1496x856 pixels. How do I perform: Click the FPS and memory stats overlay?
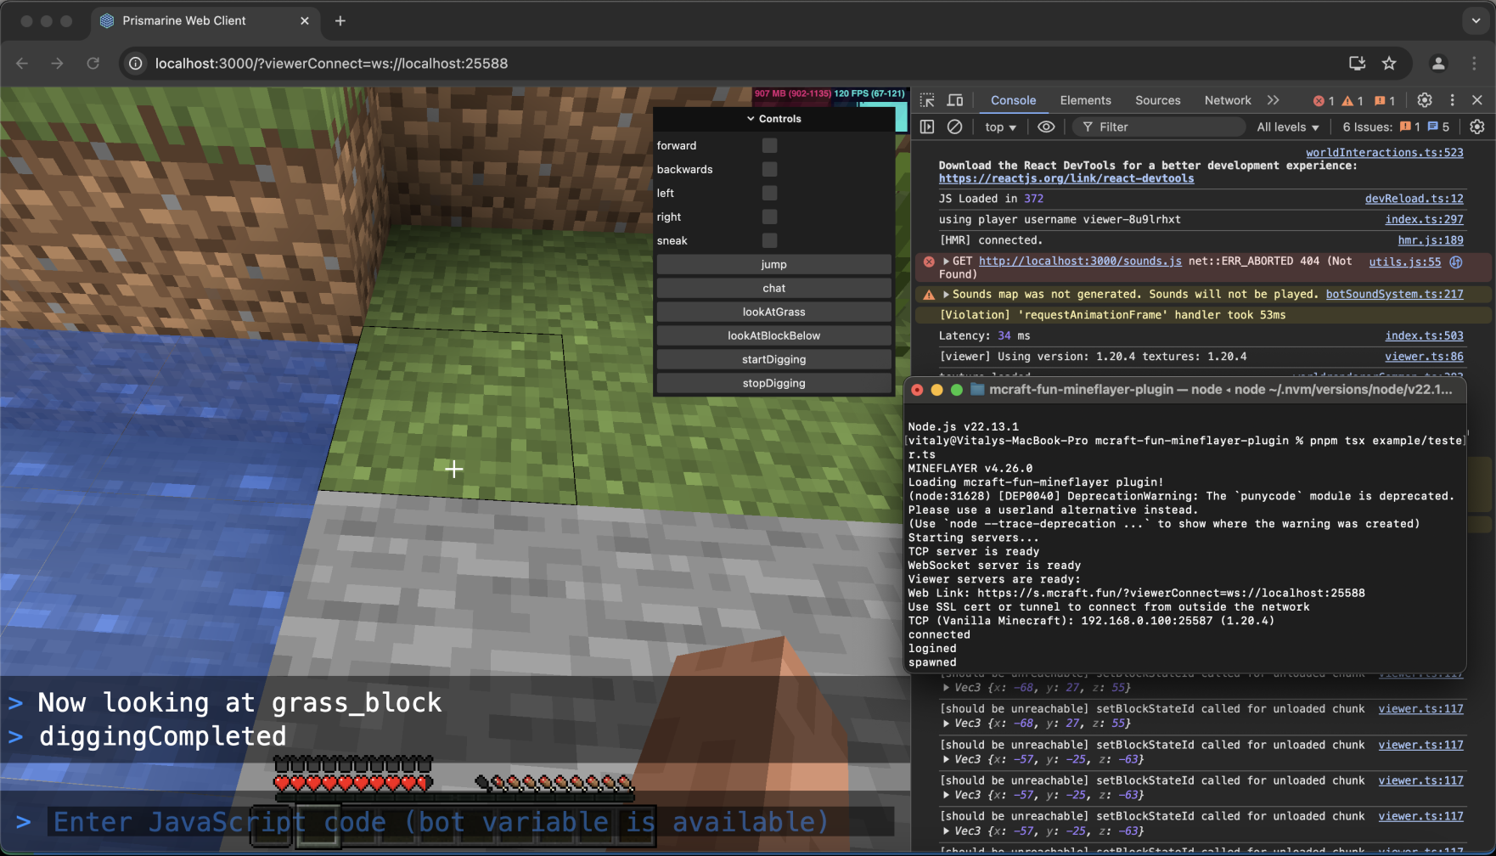(x=830, y=93)
